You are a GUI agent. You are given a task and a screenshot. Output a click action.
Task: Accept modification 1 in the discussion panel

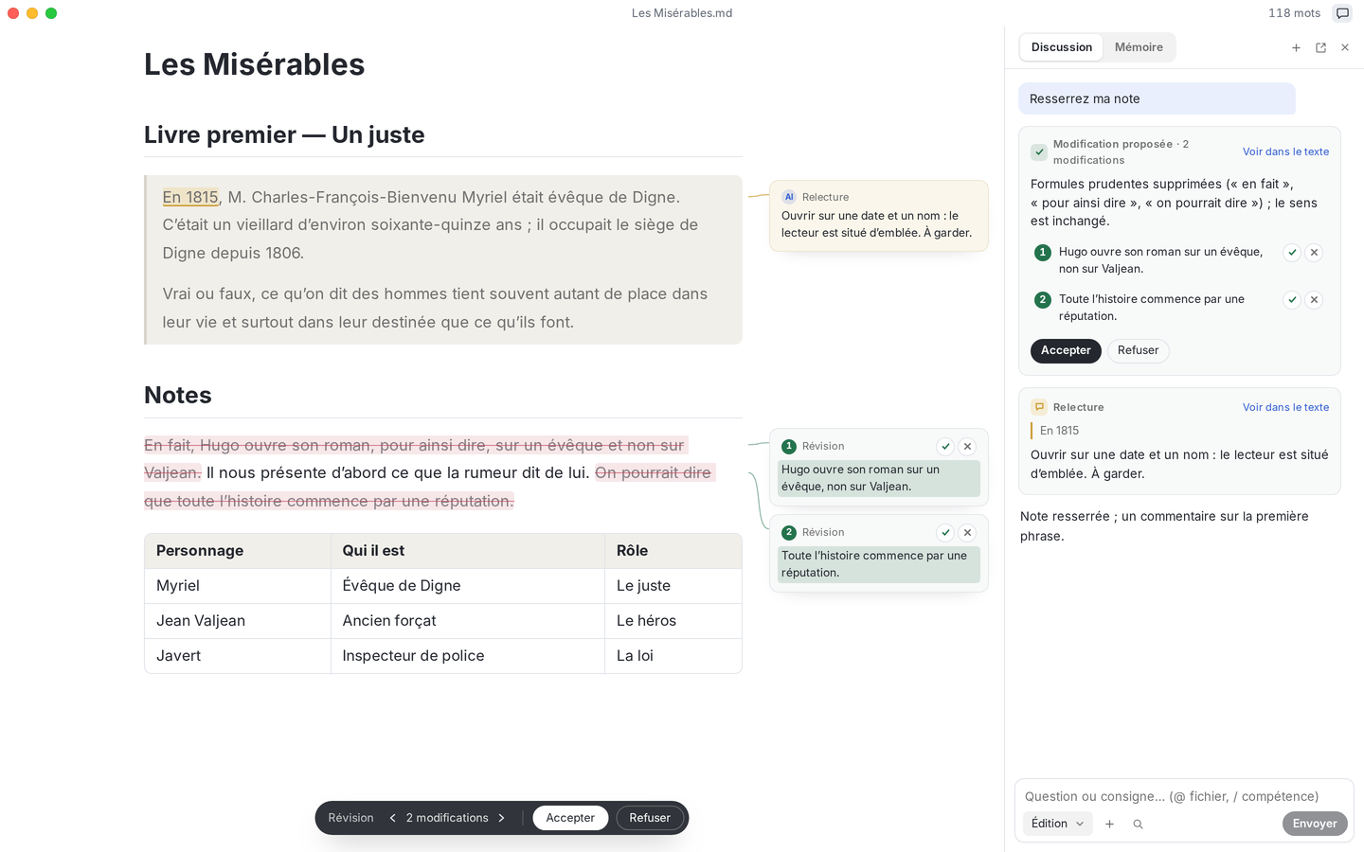pos(1292,253)
